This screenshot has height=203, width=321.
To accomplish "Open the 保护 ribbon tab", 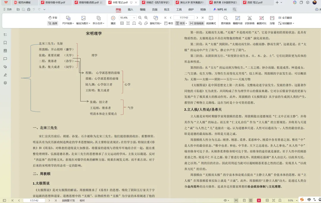I will (191, 9).
